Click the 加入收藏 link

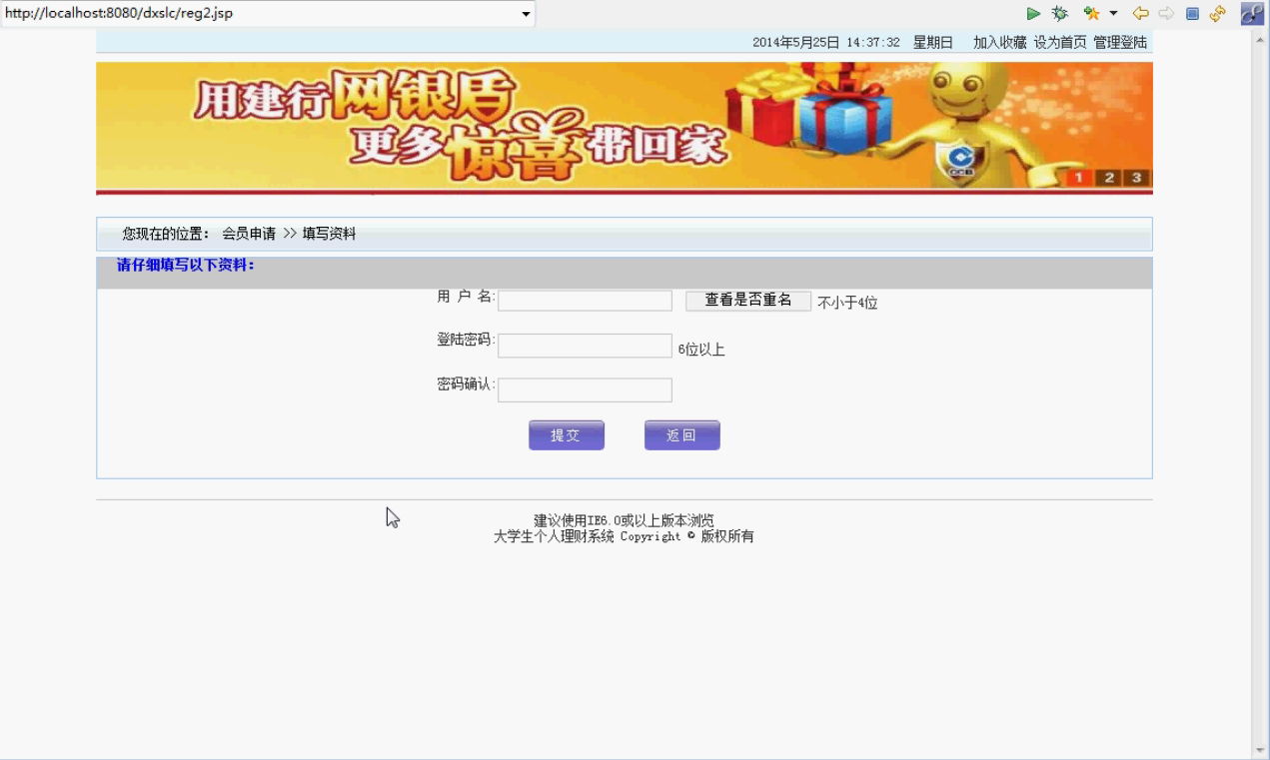click(1000, 43)
